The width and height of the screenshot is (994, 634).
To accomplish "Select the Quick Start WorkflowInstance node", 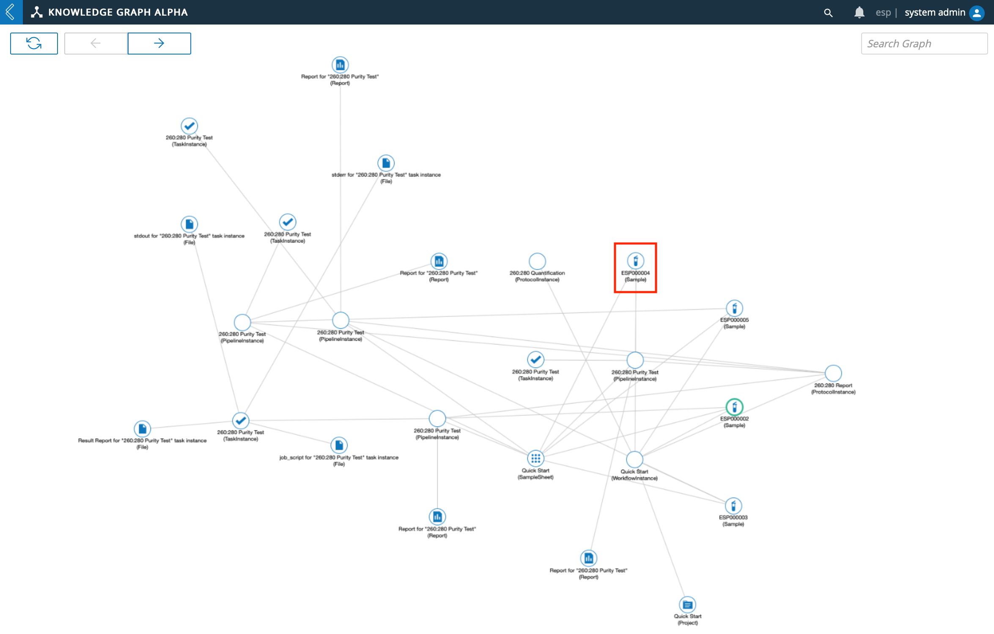I will 634,459.
